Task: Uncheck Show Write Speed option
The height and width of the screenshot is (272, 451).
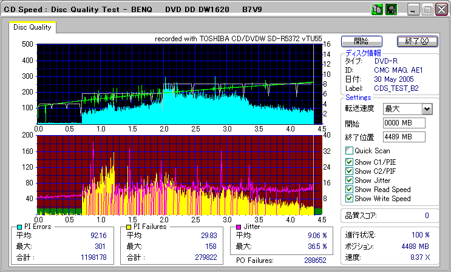Action: tap(349, 199)
